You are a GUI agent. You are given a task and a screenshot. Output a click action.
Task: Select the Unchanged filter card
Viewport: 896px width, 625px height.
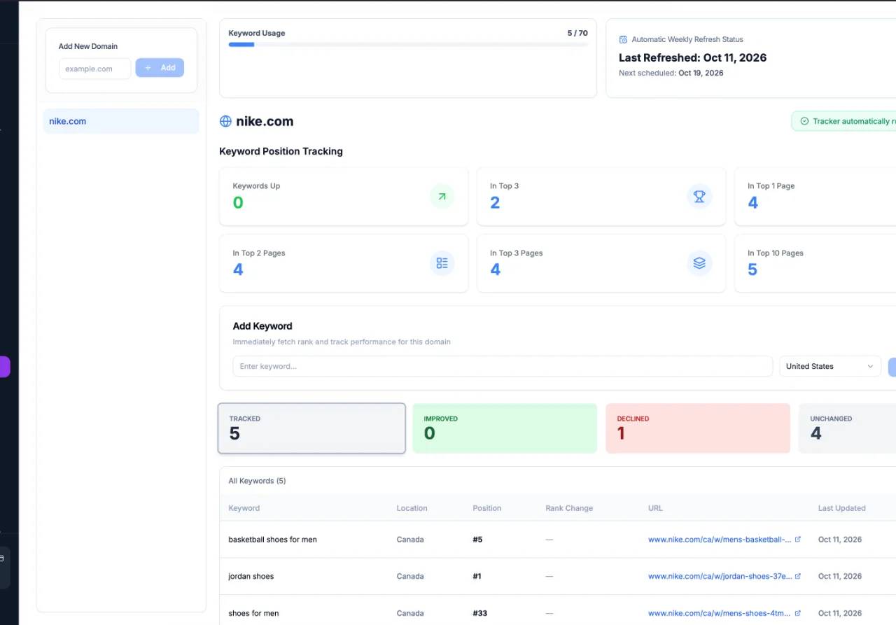(847, 428)
